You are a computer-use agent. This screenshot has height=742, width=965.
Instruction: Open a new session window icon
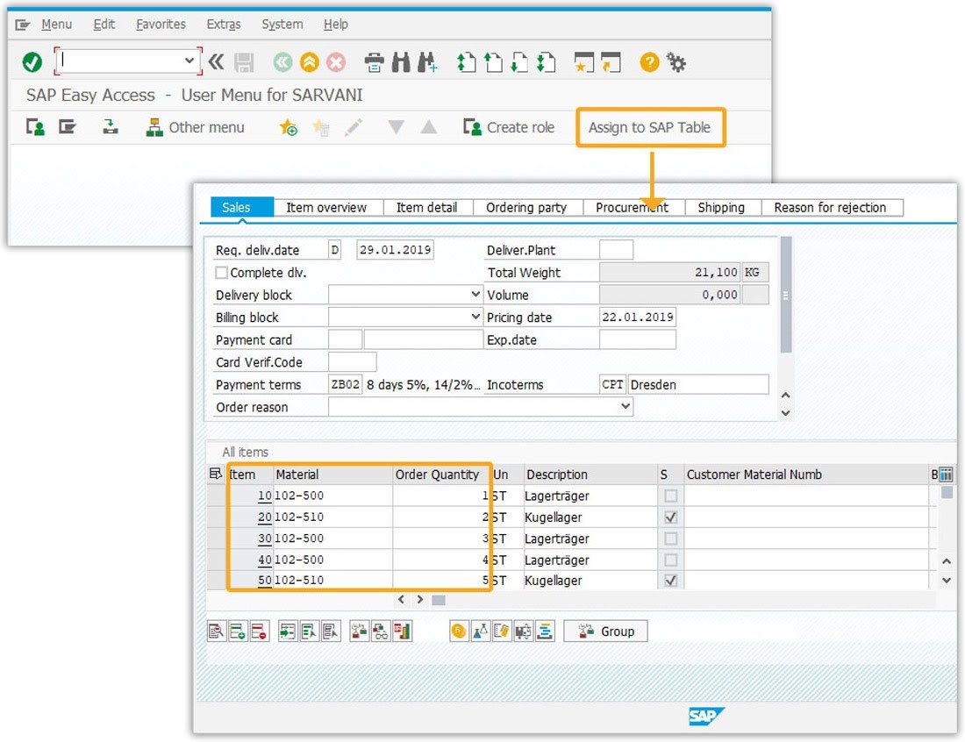(x=584, y=62)
